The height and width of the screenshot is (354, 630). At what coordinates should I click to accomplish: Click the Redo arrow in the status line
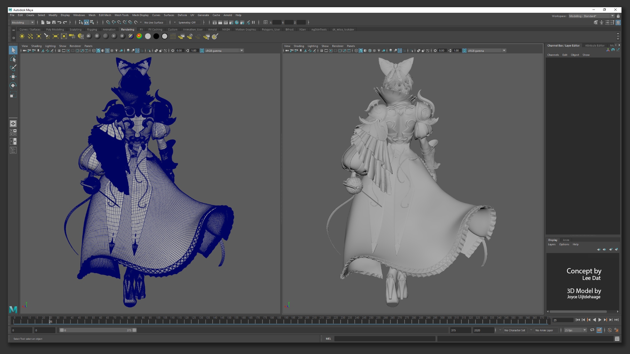(65, 22)
